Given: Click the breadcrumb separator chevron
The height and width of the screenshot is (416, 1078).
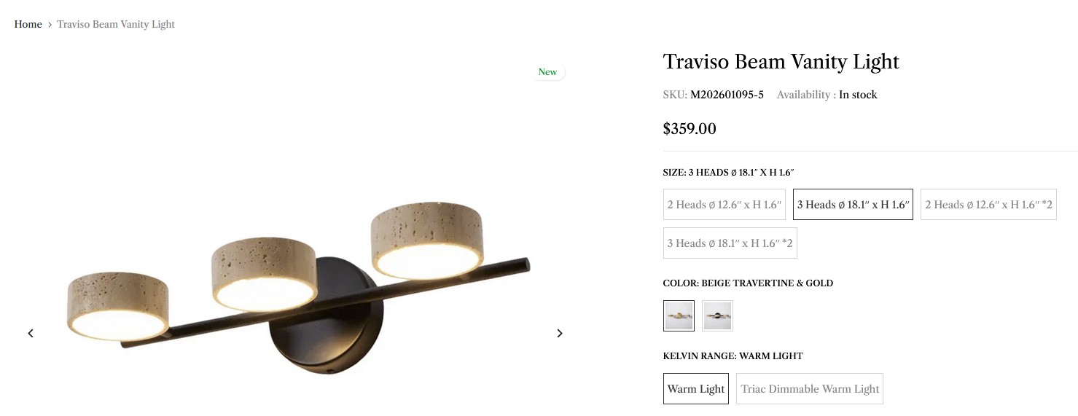Looking at the screenshot, I should point(50,25).
